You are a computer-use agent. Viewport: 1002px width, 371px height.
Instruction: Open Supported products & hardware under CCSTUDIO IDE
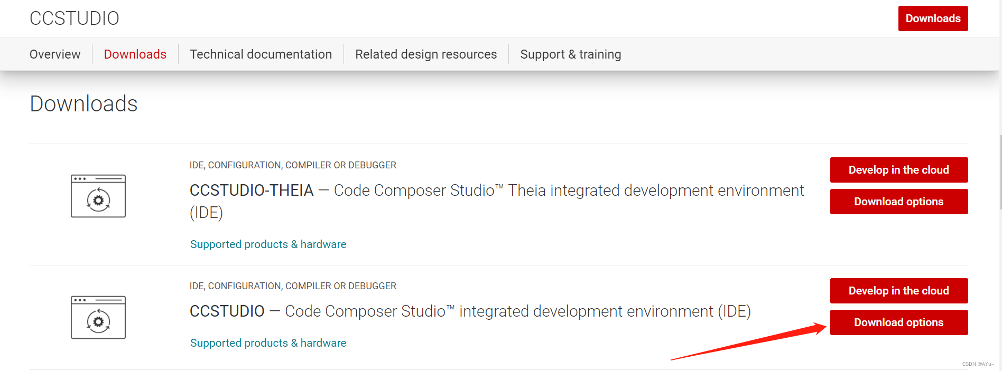pos(268,343)
